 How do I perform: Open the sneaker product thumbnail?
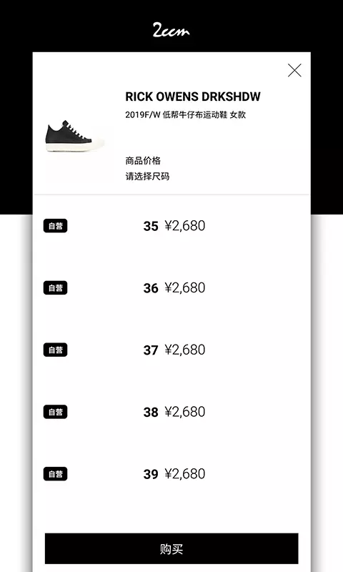pyautogui.click(x=75, y=136)
